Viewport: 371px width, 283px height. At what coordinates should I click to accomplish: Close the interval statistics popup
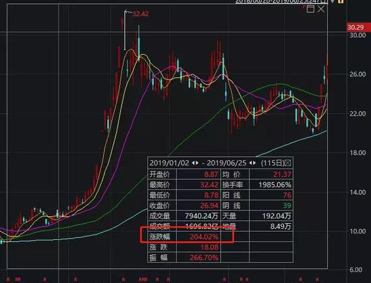click(287, 163)
